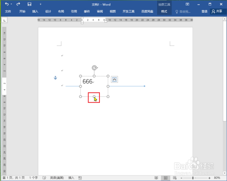Open the Undo history dropdown arrow
The image size is (227, 181).
pyautogui.click(x=11, y=4)
